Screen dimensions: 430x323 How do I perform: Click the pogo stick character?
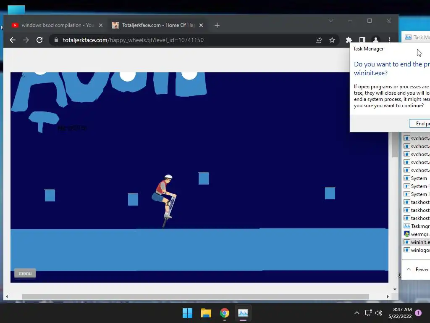pyautogui.click(x=165, y=201)
